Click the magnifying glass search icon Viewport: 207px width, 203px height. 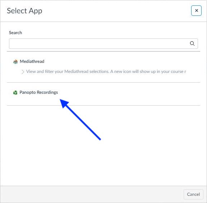point(192,43)
